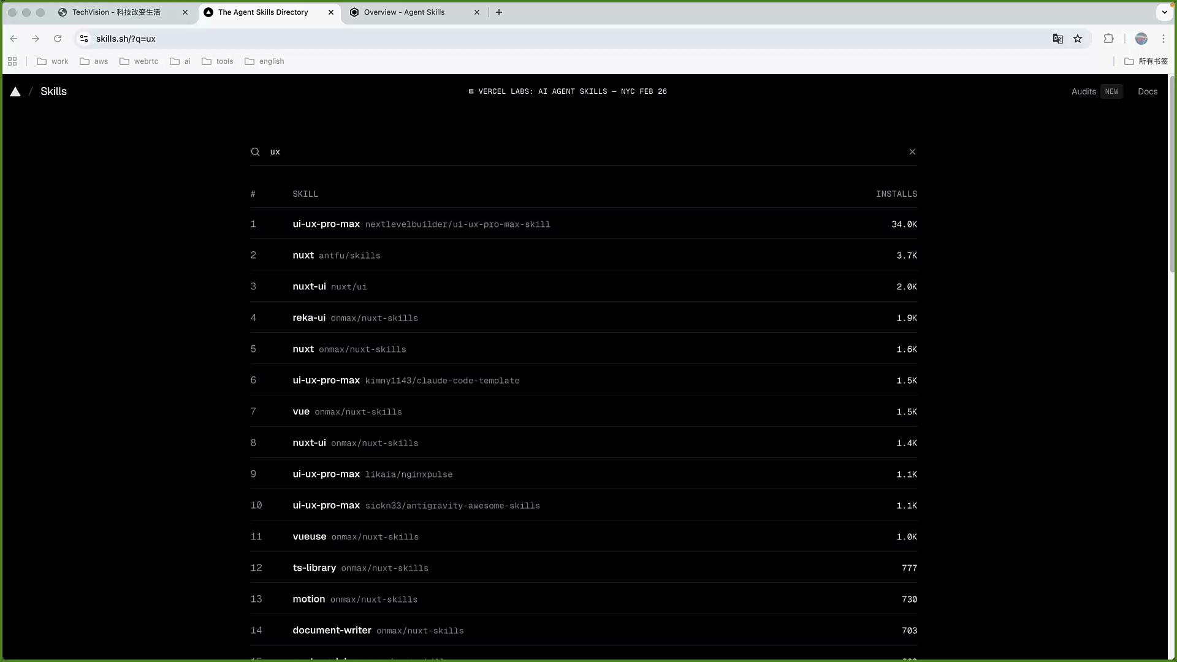The height and width of the screenshot is (662, 1177).
Task: Click the search magnifier icon
Action: point(255,152)
